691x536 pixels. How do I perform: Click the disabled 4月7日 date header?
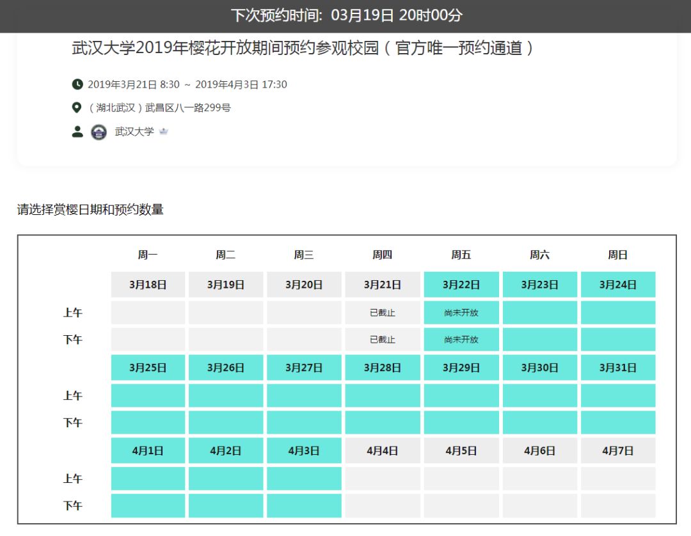(x=618, y=450)
